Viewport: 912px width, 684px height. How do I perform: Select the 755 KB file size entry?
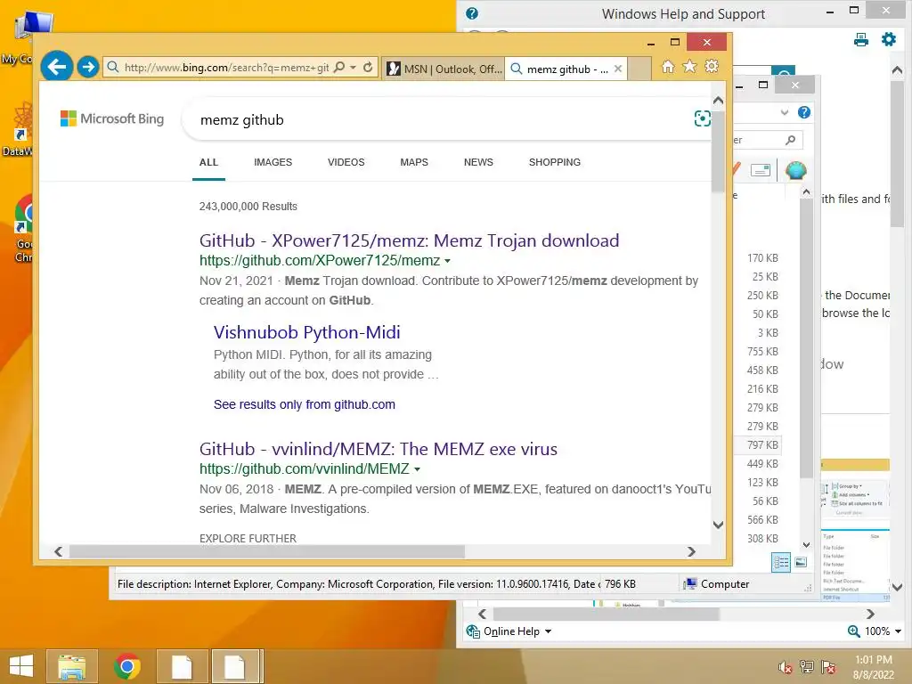coord(762,351)
